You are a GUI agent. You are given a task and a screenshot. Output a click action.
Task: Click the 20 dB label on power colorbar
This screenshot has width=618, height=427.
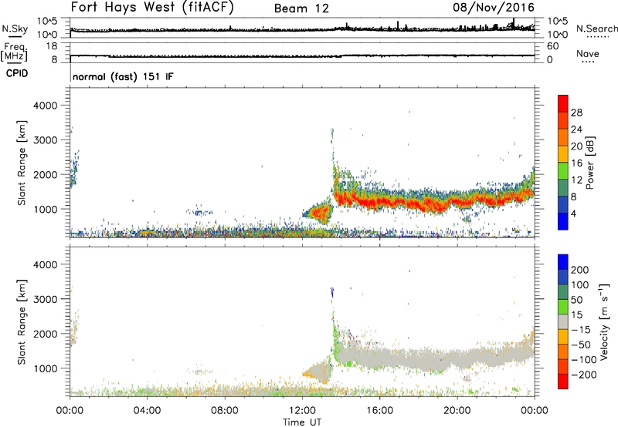coord(576,146)
